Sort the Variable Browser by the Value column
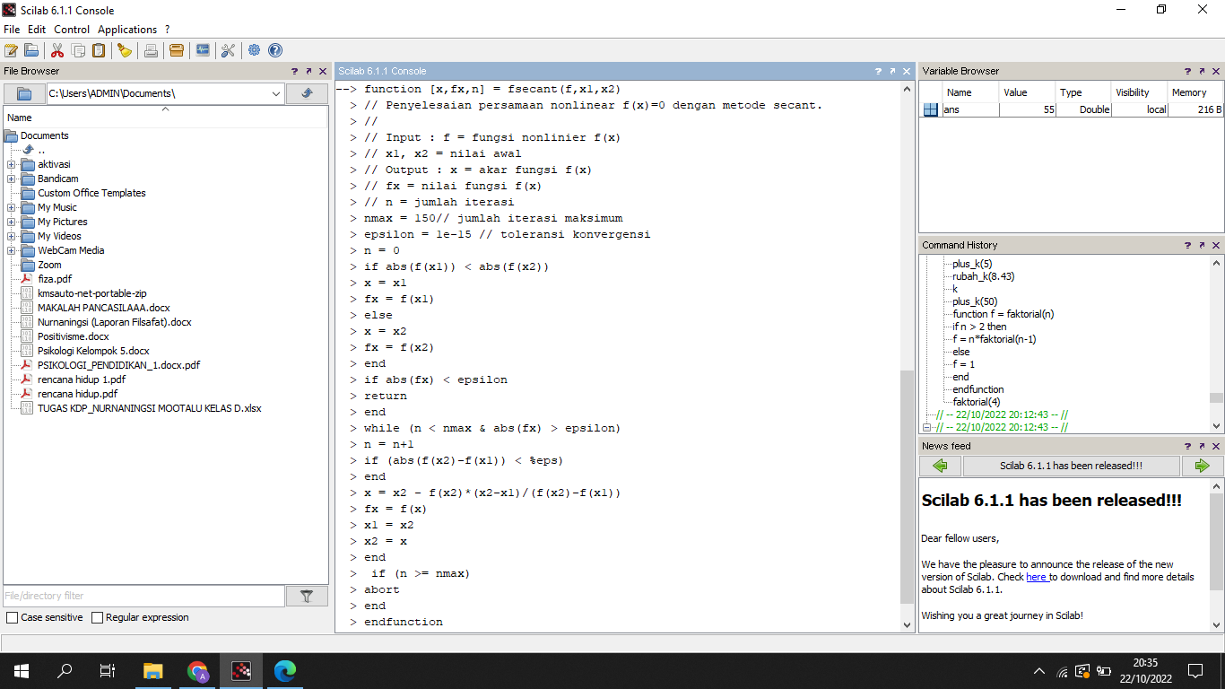 click(x=1028, y=92)
